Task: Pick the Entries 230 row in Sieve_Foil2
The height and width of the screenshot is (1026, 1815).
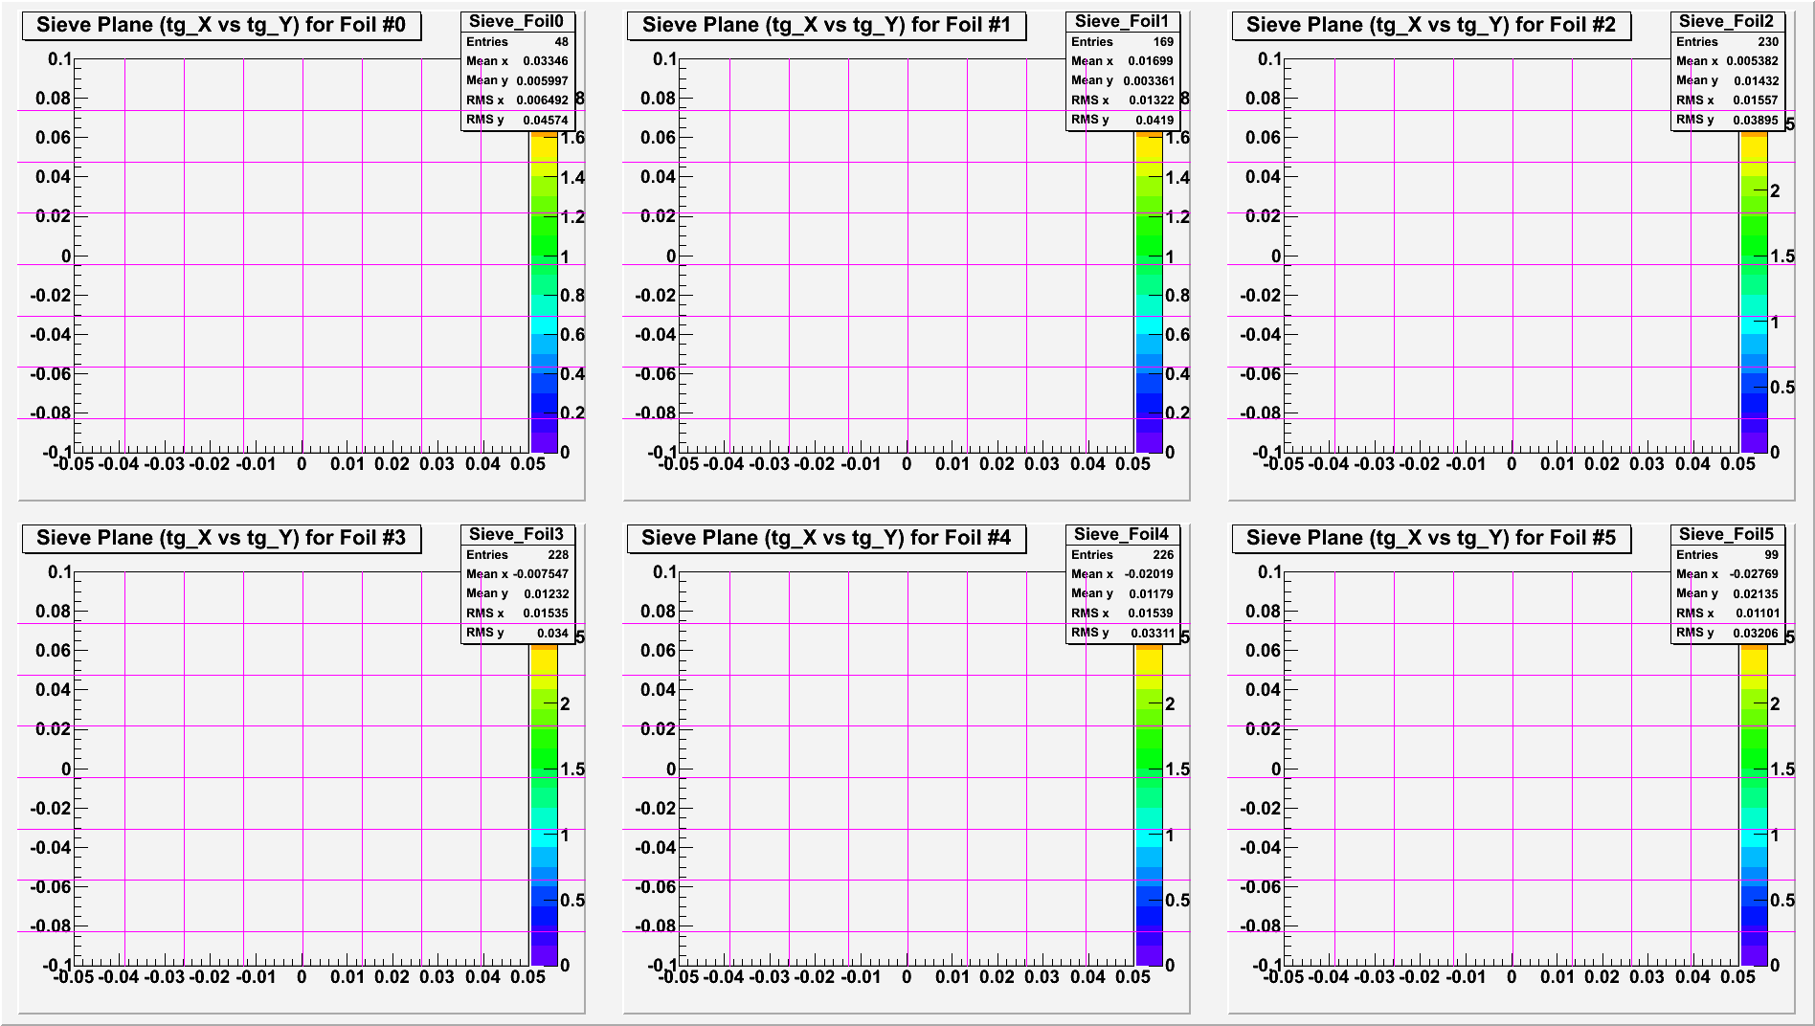Action: click(x=1727, y=41)
